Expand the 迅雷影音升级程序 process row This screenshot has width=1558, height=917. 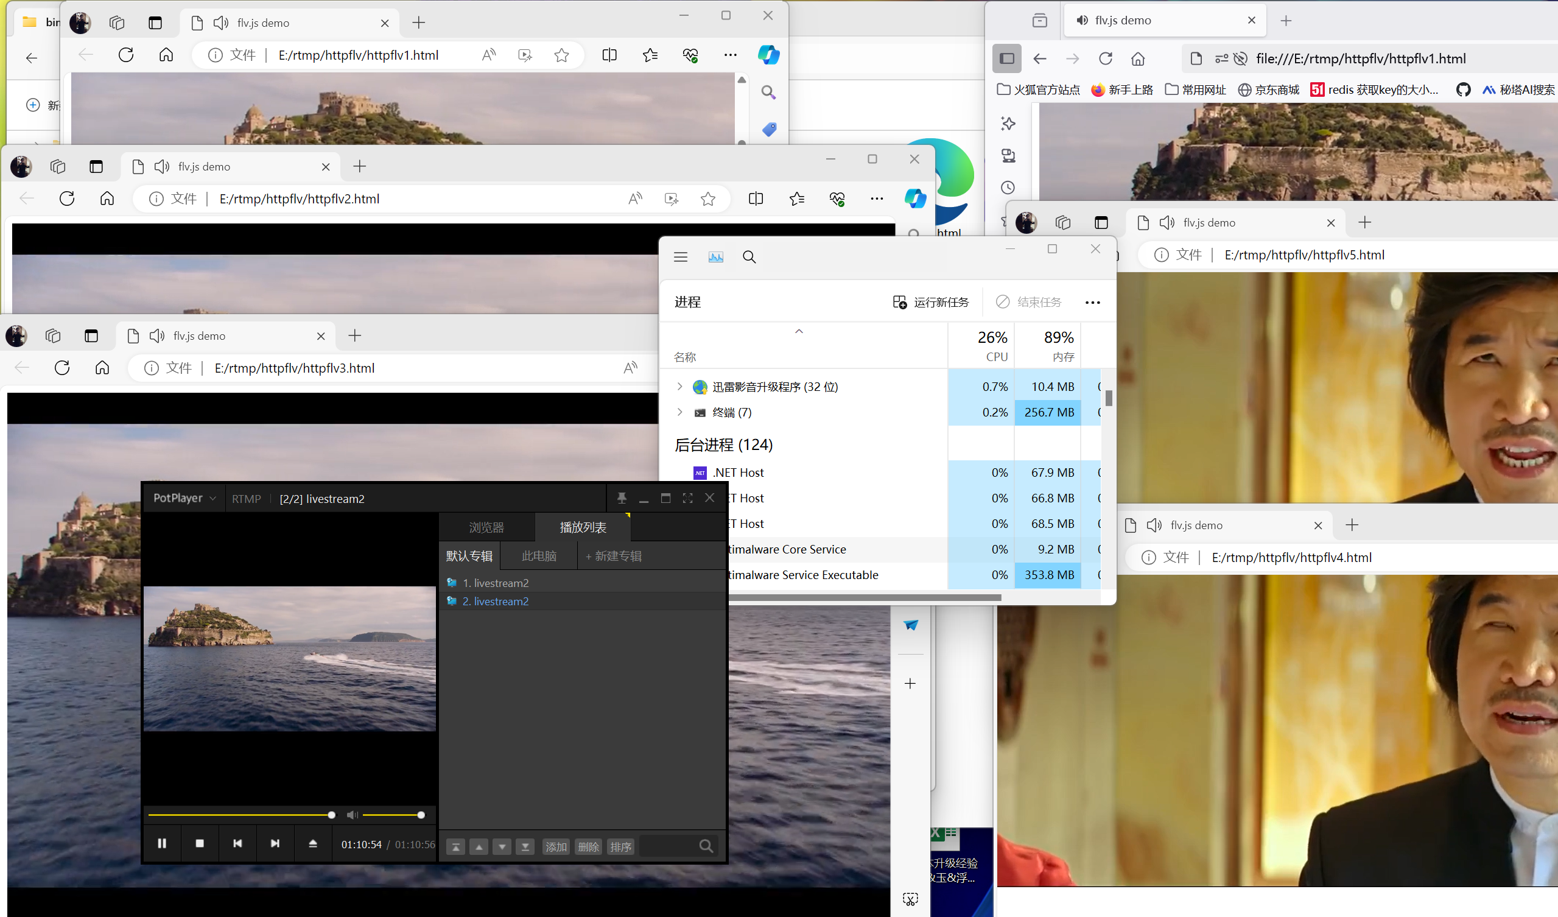679,387
